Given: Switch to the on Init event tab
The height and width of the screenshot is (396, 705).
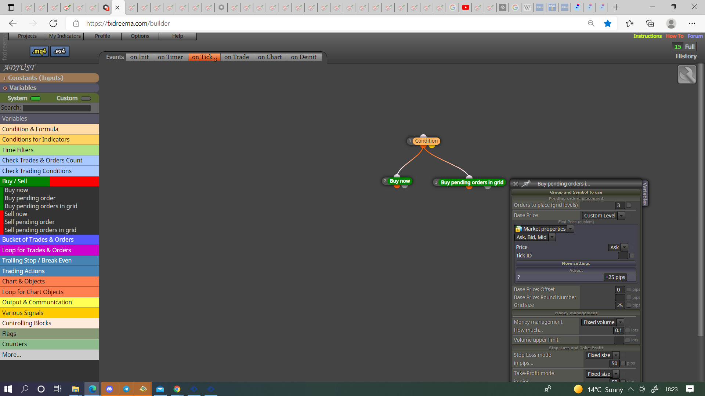Looking at the screenshot, I should tap(140, 57).
